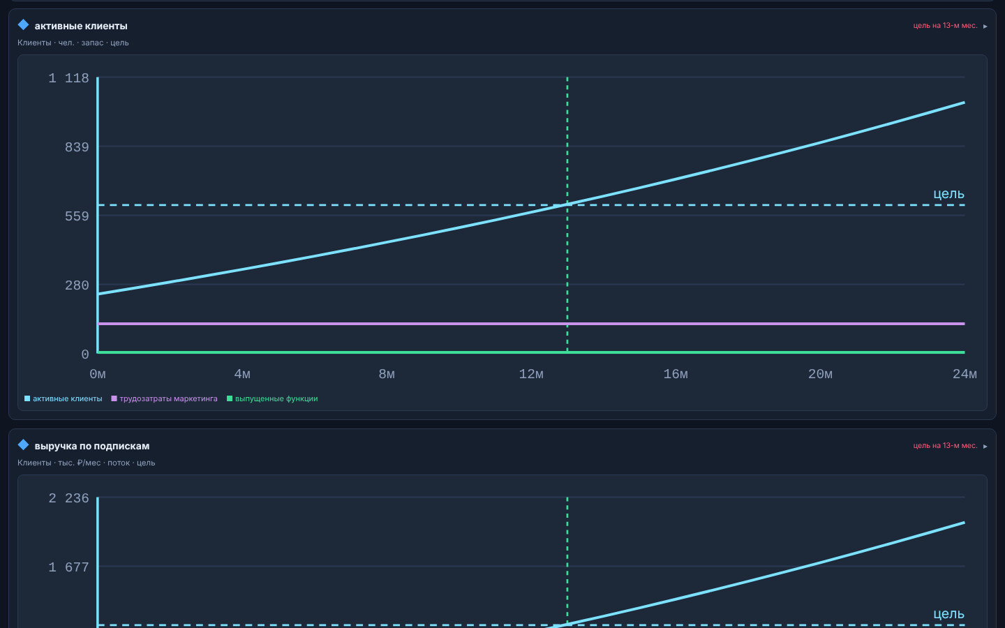Viewport: 1005px width, 628px height.
Task: Click the 0м tick on the x-axis
Action: coord(98,374)
